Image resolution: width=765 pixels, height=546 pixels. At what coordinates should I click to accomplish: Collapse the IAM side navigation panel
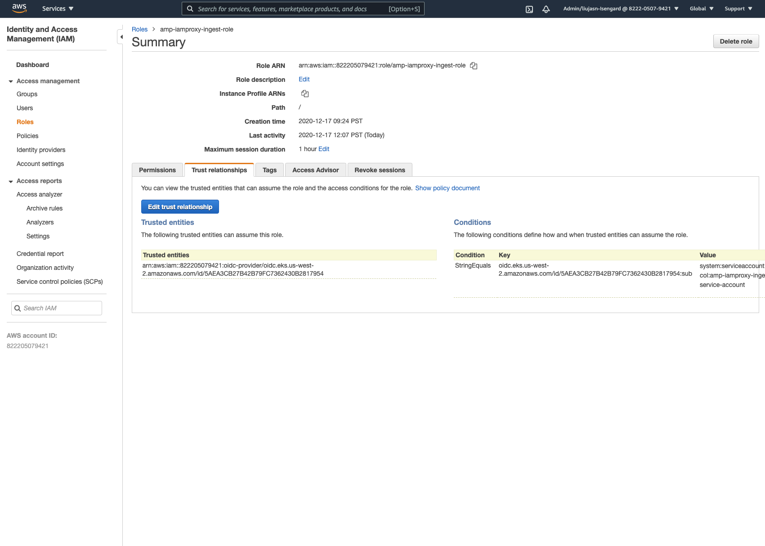tap(121, 37)
